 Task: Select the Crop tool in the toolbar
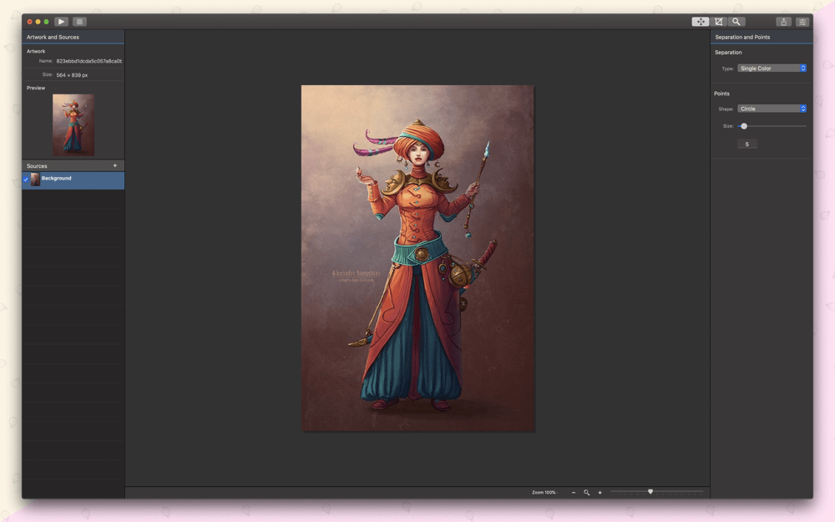pyautogui.click(x=718, y=22)
